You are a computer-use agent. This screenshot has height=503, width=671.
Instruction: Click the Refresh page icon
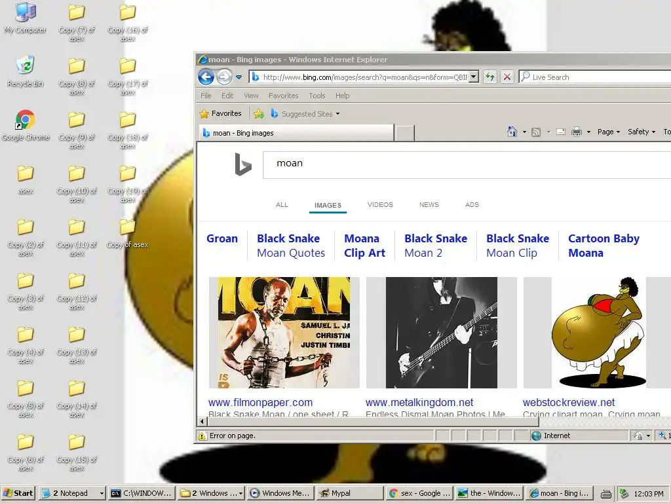click(489, 77)
